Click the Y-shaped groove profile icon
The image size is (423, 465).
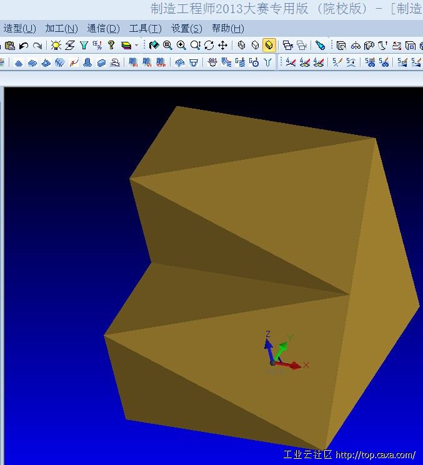click(268, 62)
